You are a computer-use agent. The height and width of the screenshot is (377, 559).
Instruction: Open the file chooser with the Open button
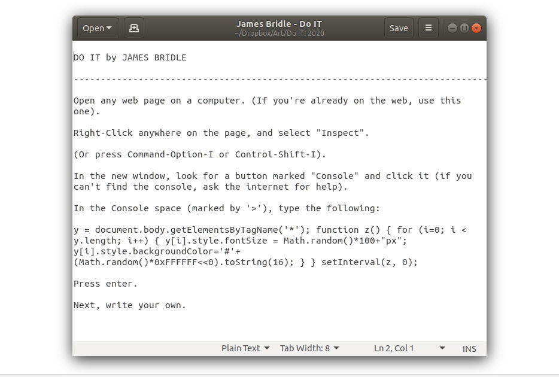click(98, 28)
